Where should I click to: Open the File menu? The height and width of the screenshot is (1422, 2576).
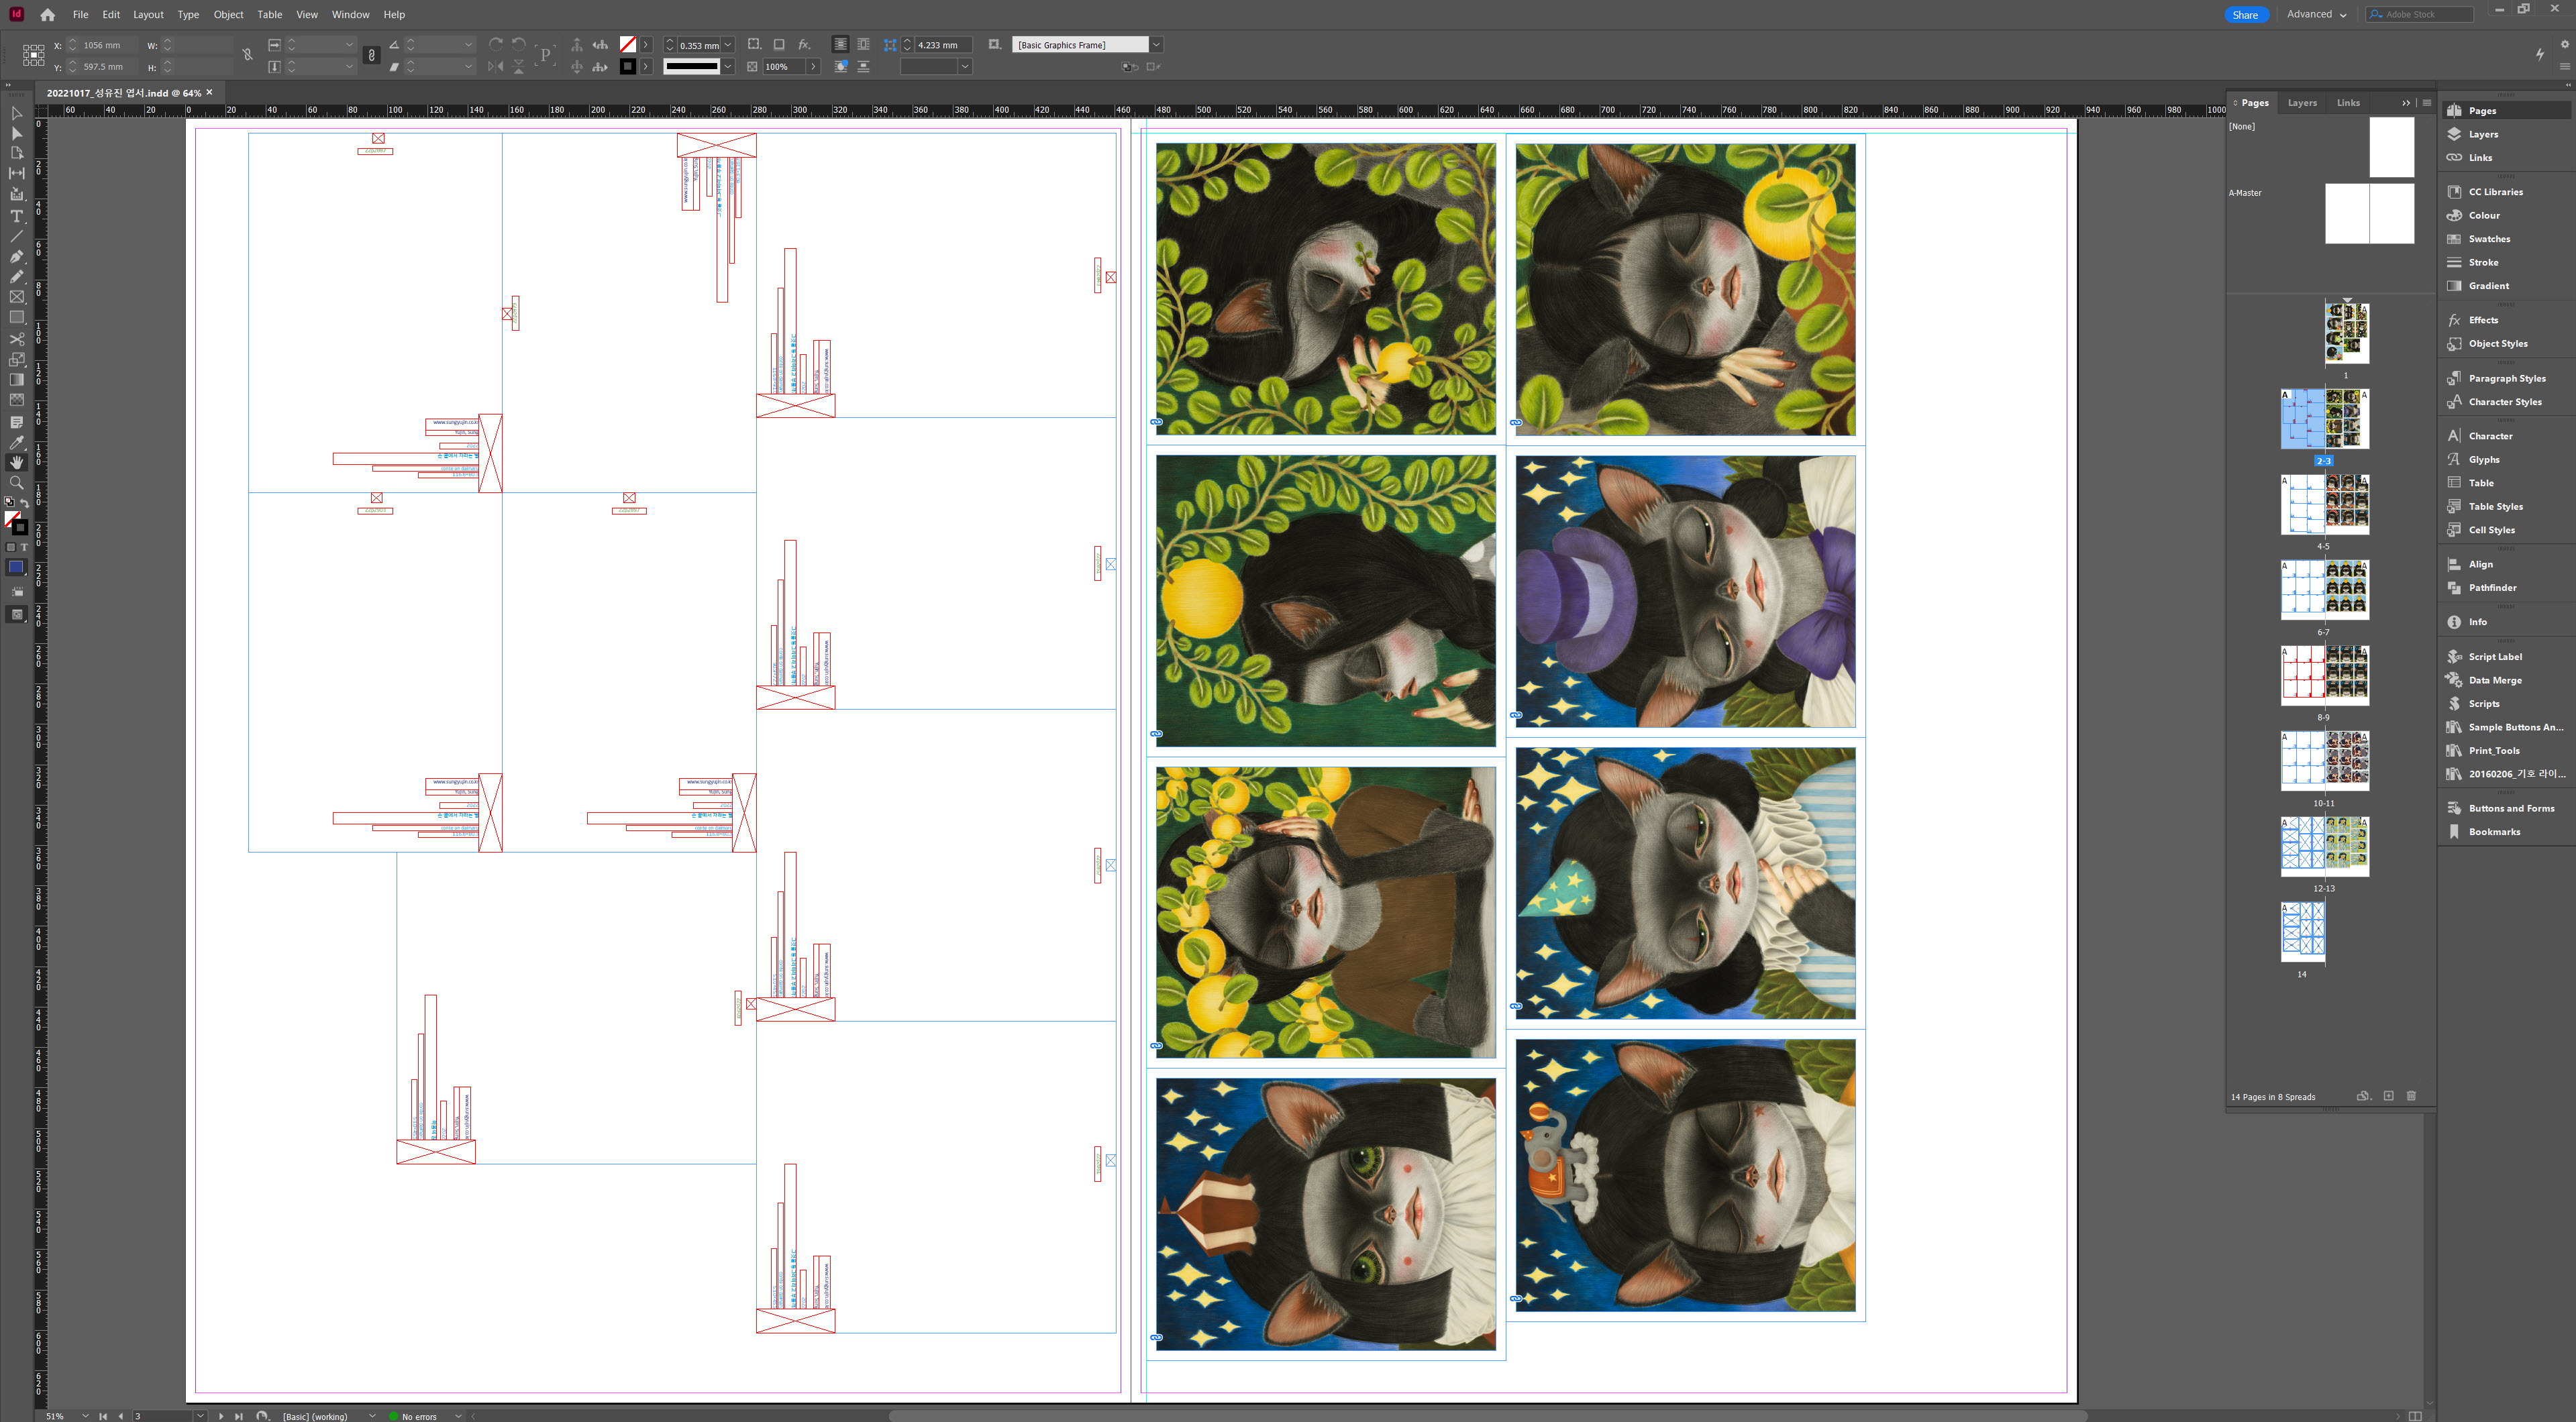(x=80, y=14)
